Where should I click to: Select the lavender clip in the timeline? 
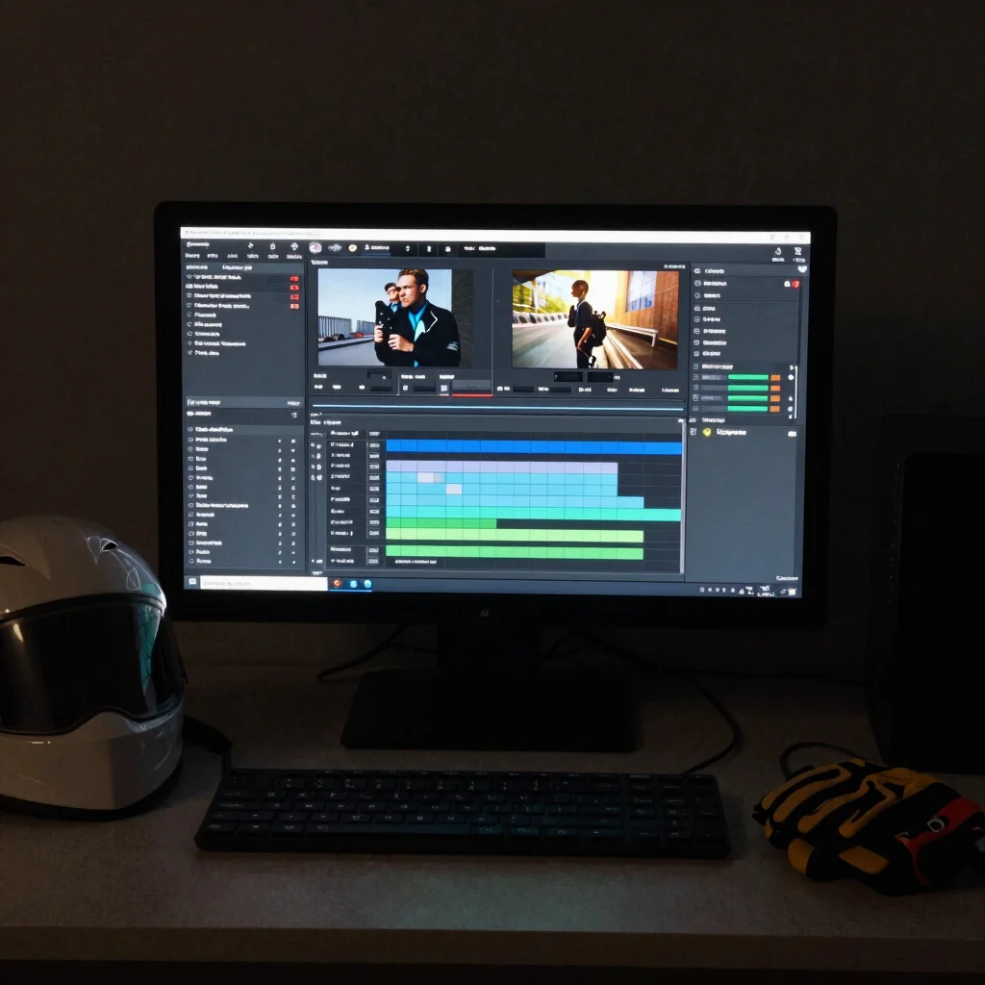pyautogui.click(x=501, y=467)
